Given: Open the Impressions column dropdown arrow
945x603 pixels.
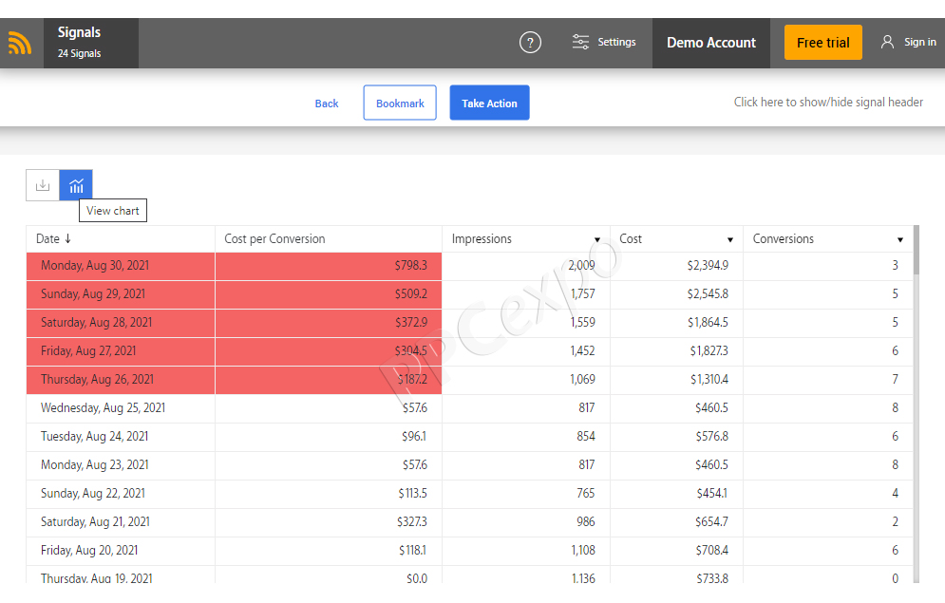Looking at the screenshot, I should (597, 239).
